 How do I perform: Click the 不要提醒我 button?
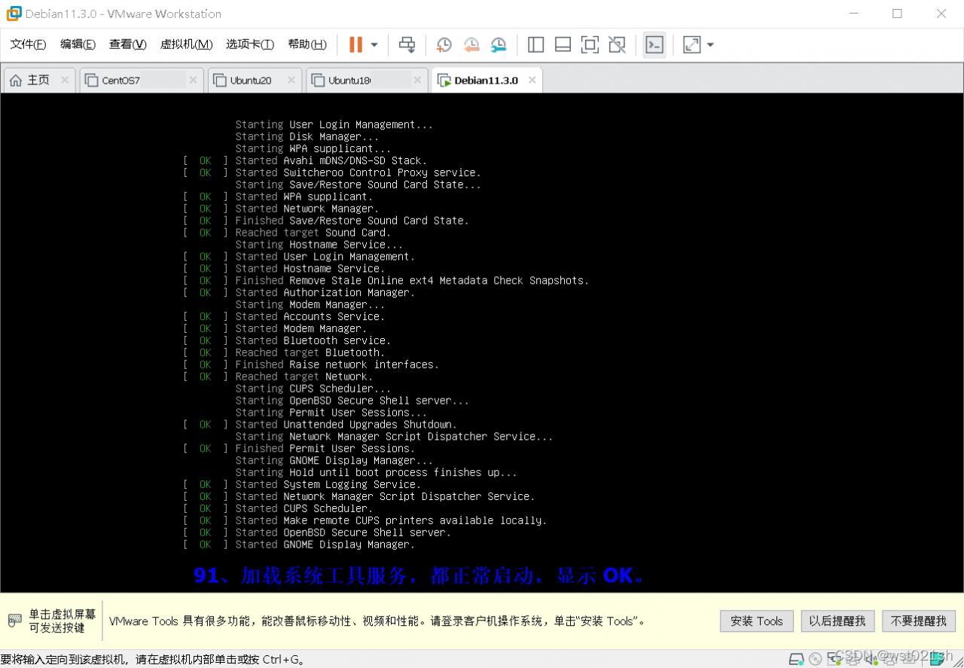click(919, 621)
